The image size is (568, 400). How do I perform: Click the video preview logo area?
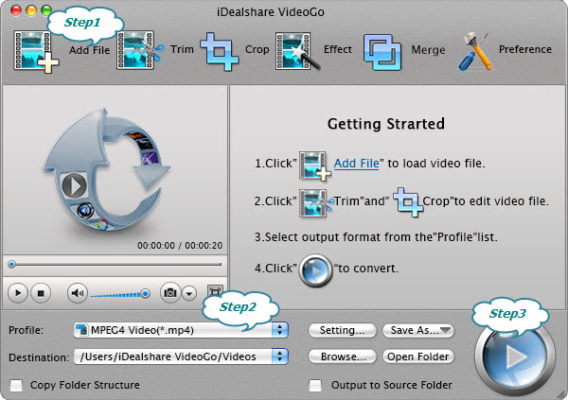[x=106, y=169]
